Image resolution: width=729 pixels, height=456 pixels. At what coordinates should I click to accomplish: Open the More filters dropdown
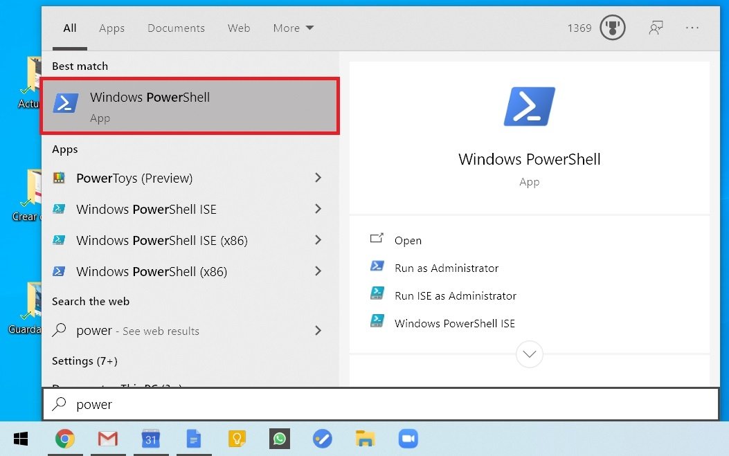(x=294, y=28)
